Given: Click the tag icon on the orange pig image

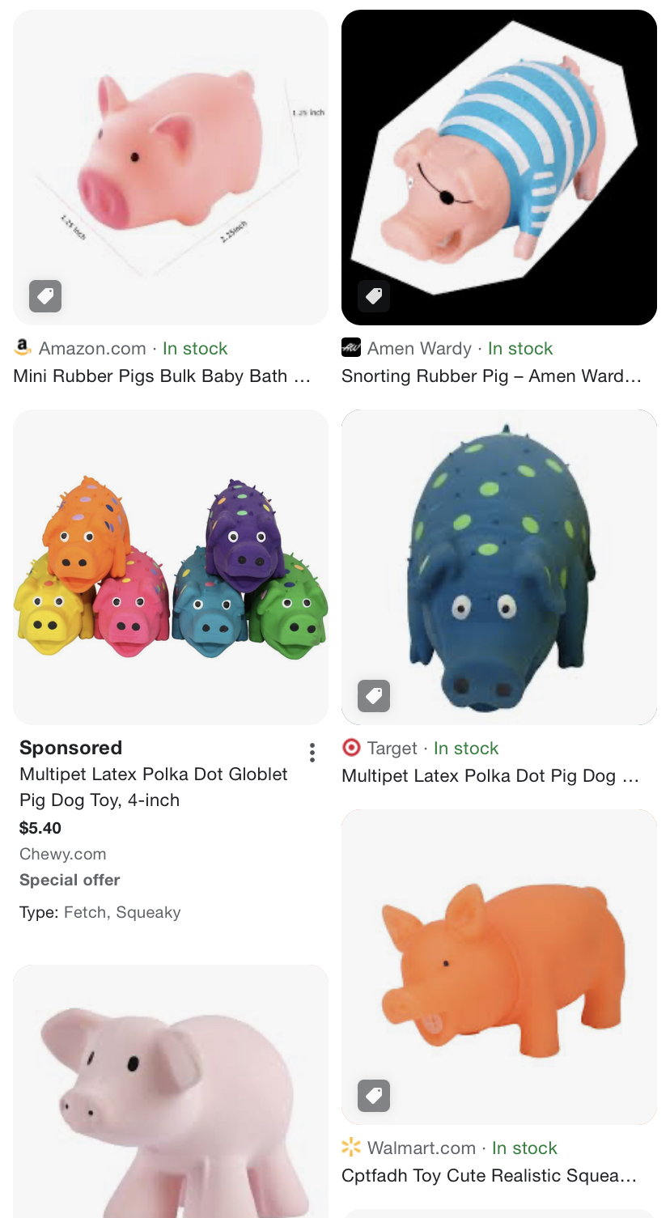Looking at the screenshot, I should point(374,1096).
